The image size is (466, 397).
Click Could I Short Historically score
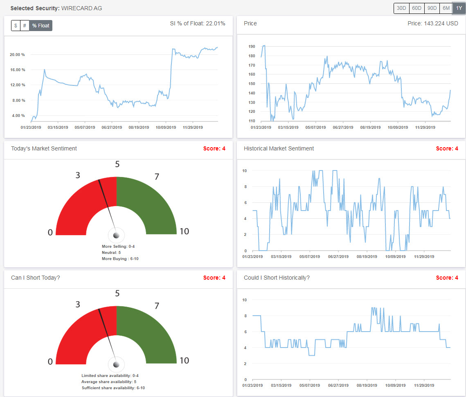point(448,278)
